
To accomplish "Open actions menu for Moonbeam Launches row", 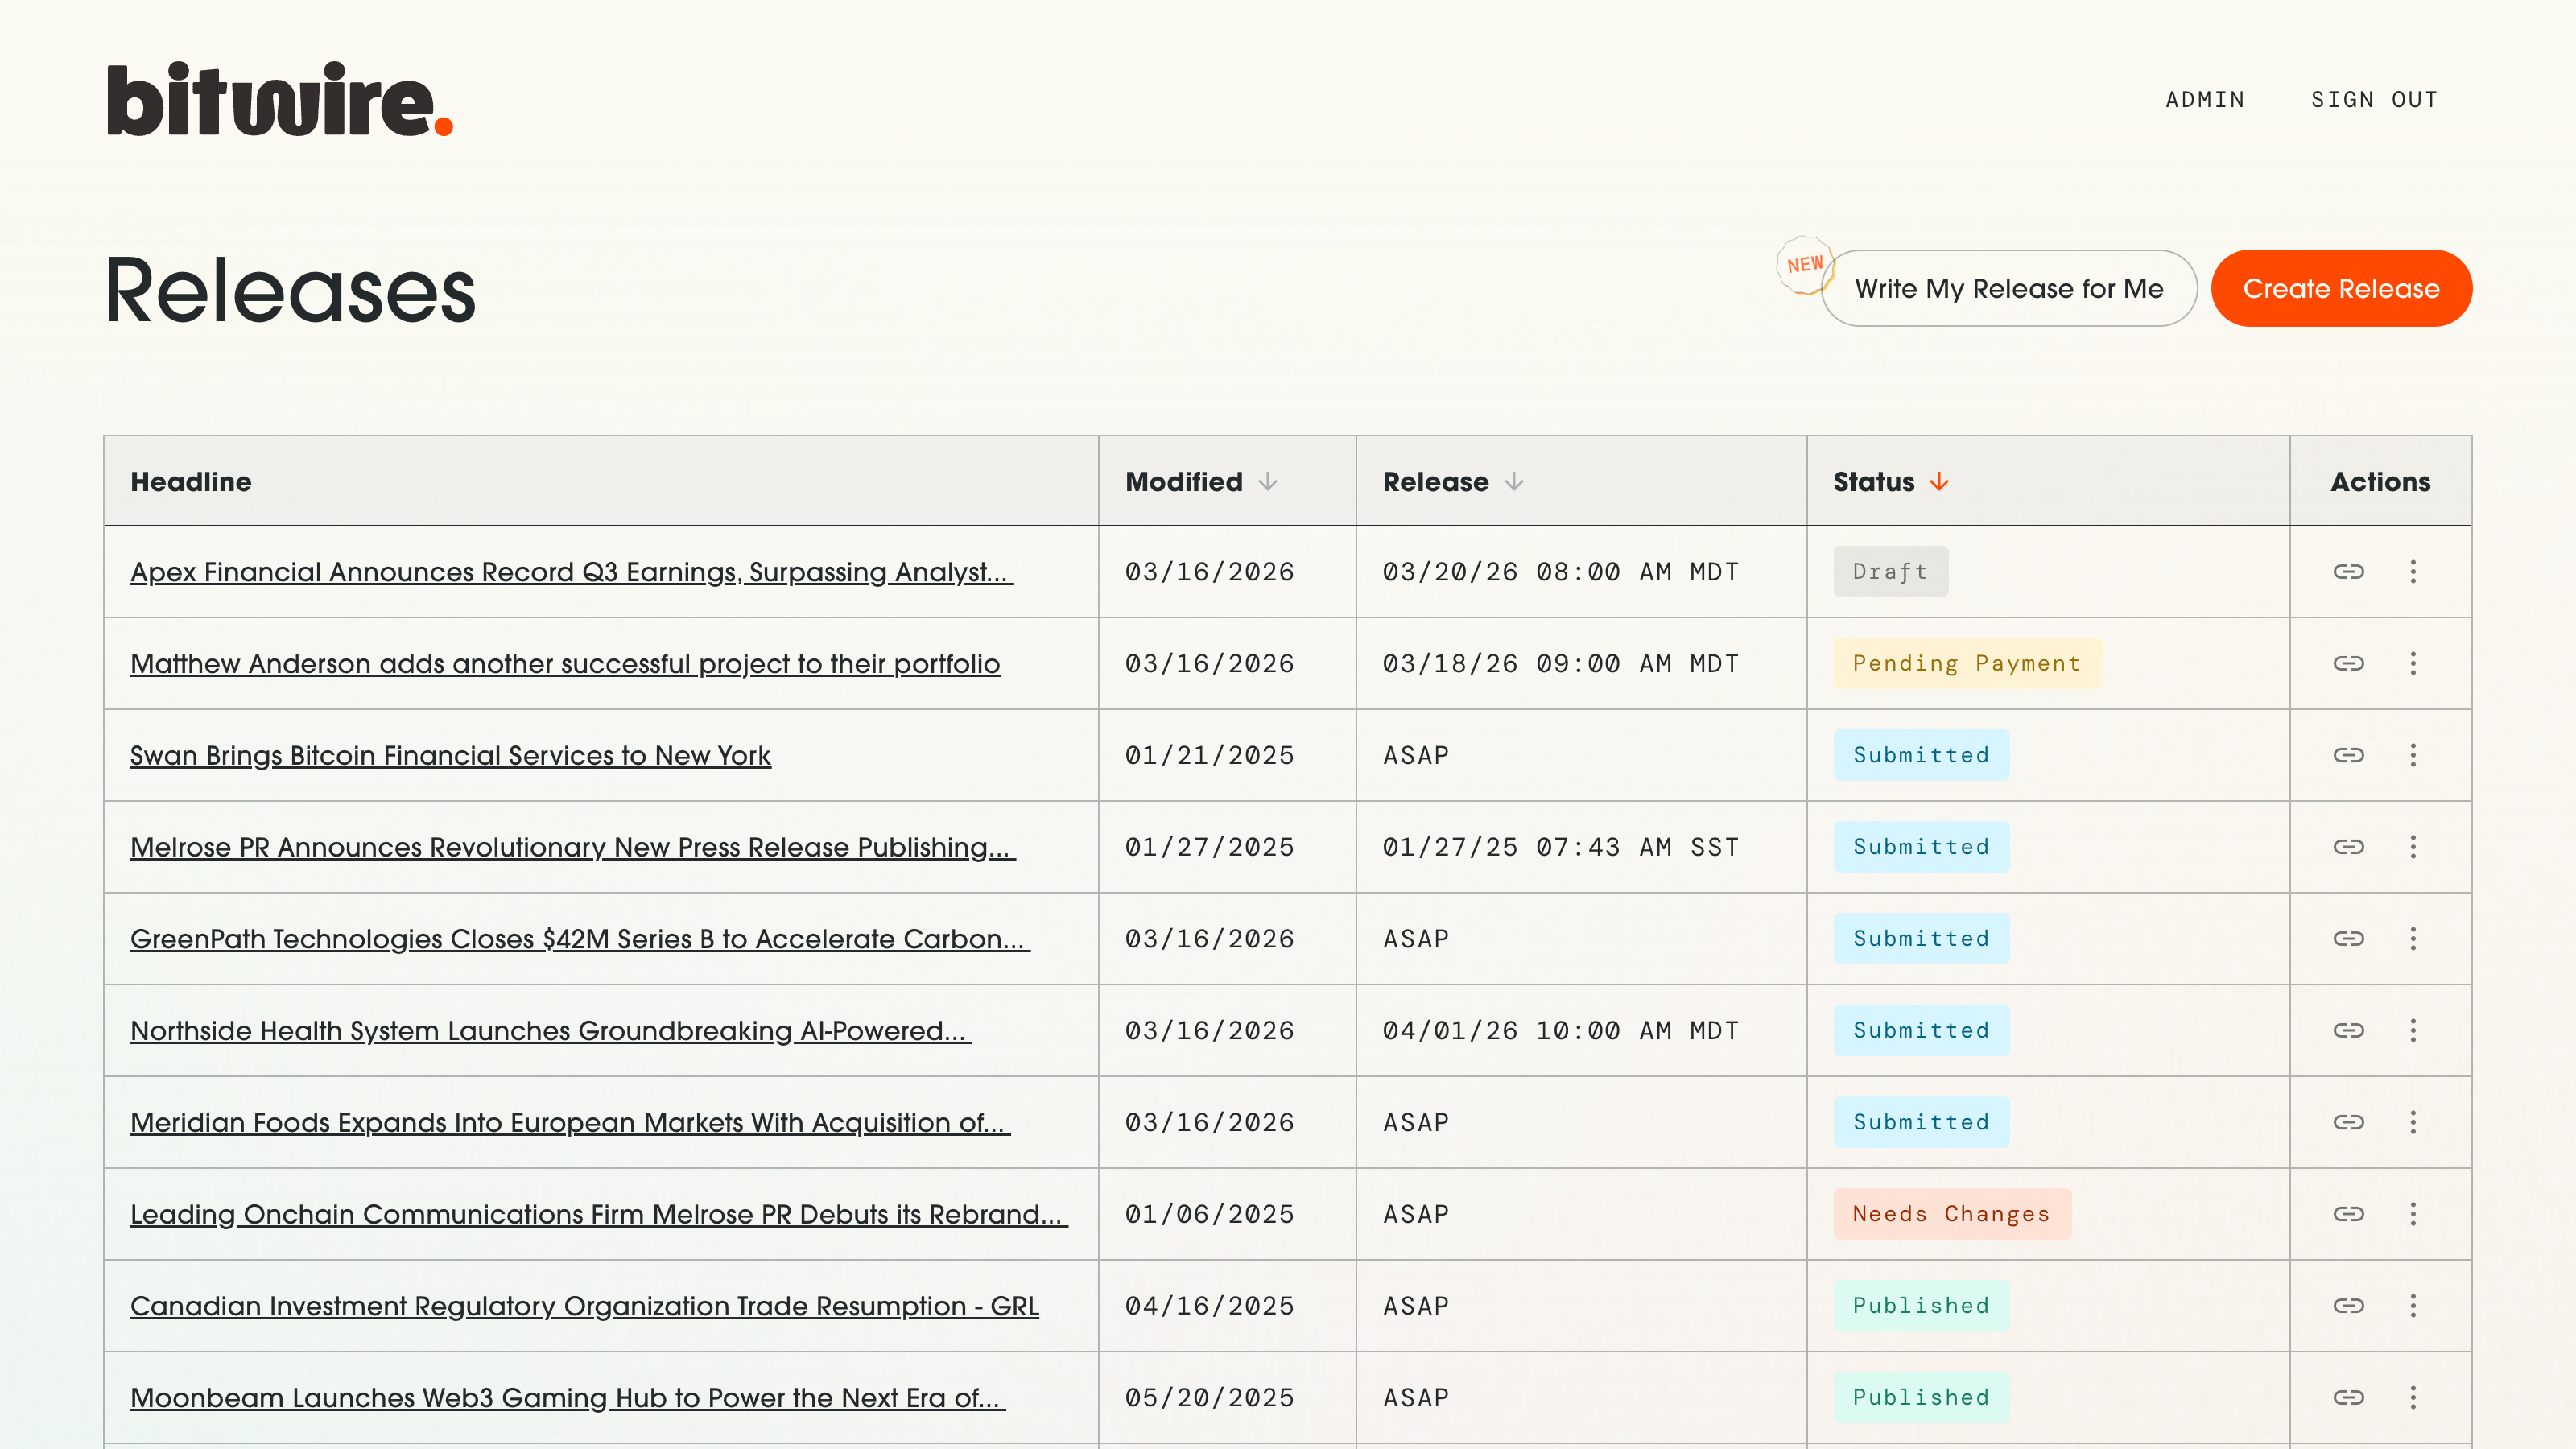I will coord(2413,1397).
